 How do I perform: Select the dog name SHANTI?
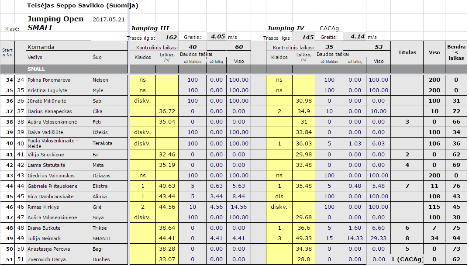pos(102,238)
